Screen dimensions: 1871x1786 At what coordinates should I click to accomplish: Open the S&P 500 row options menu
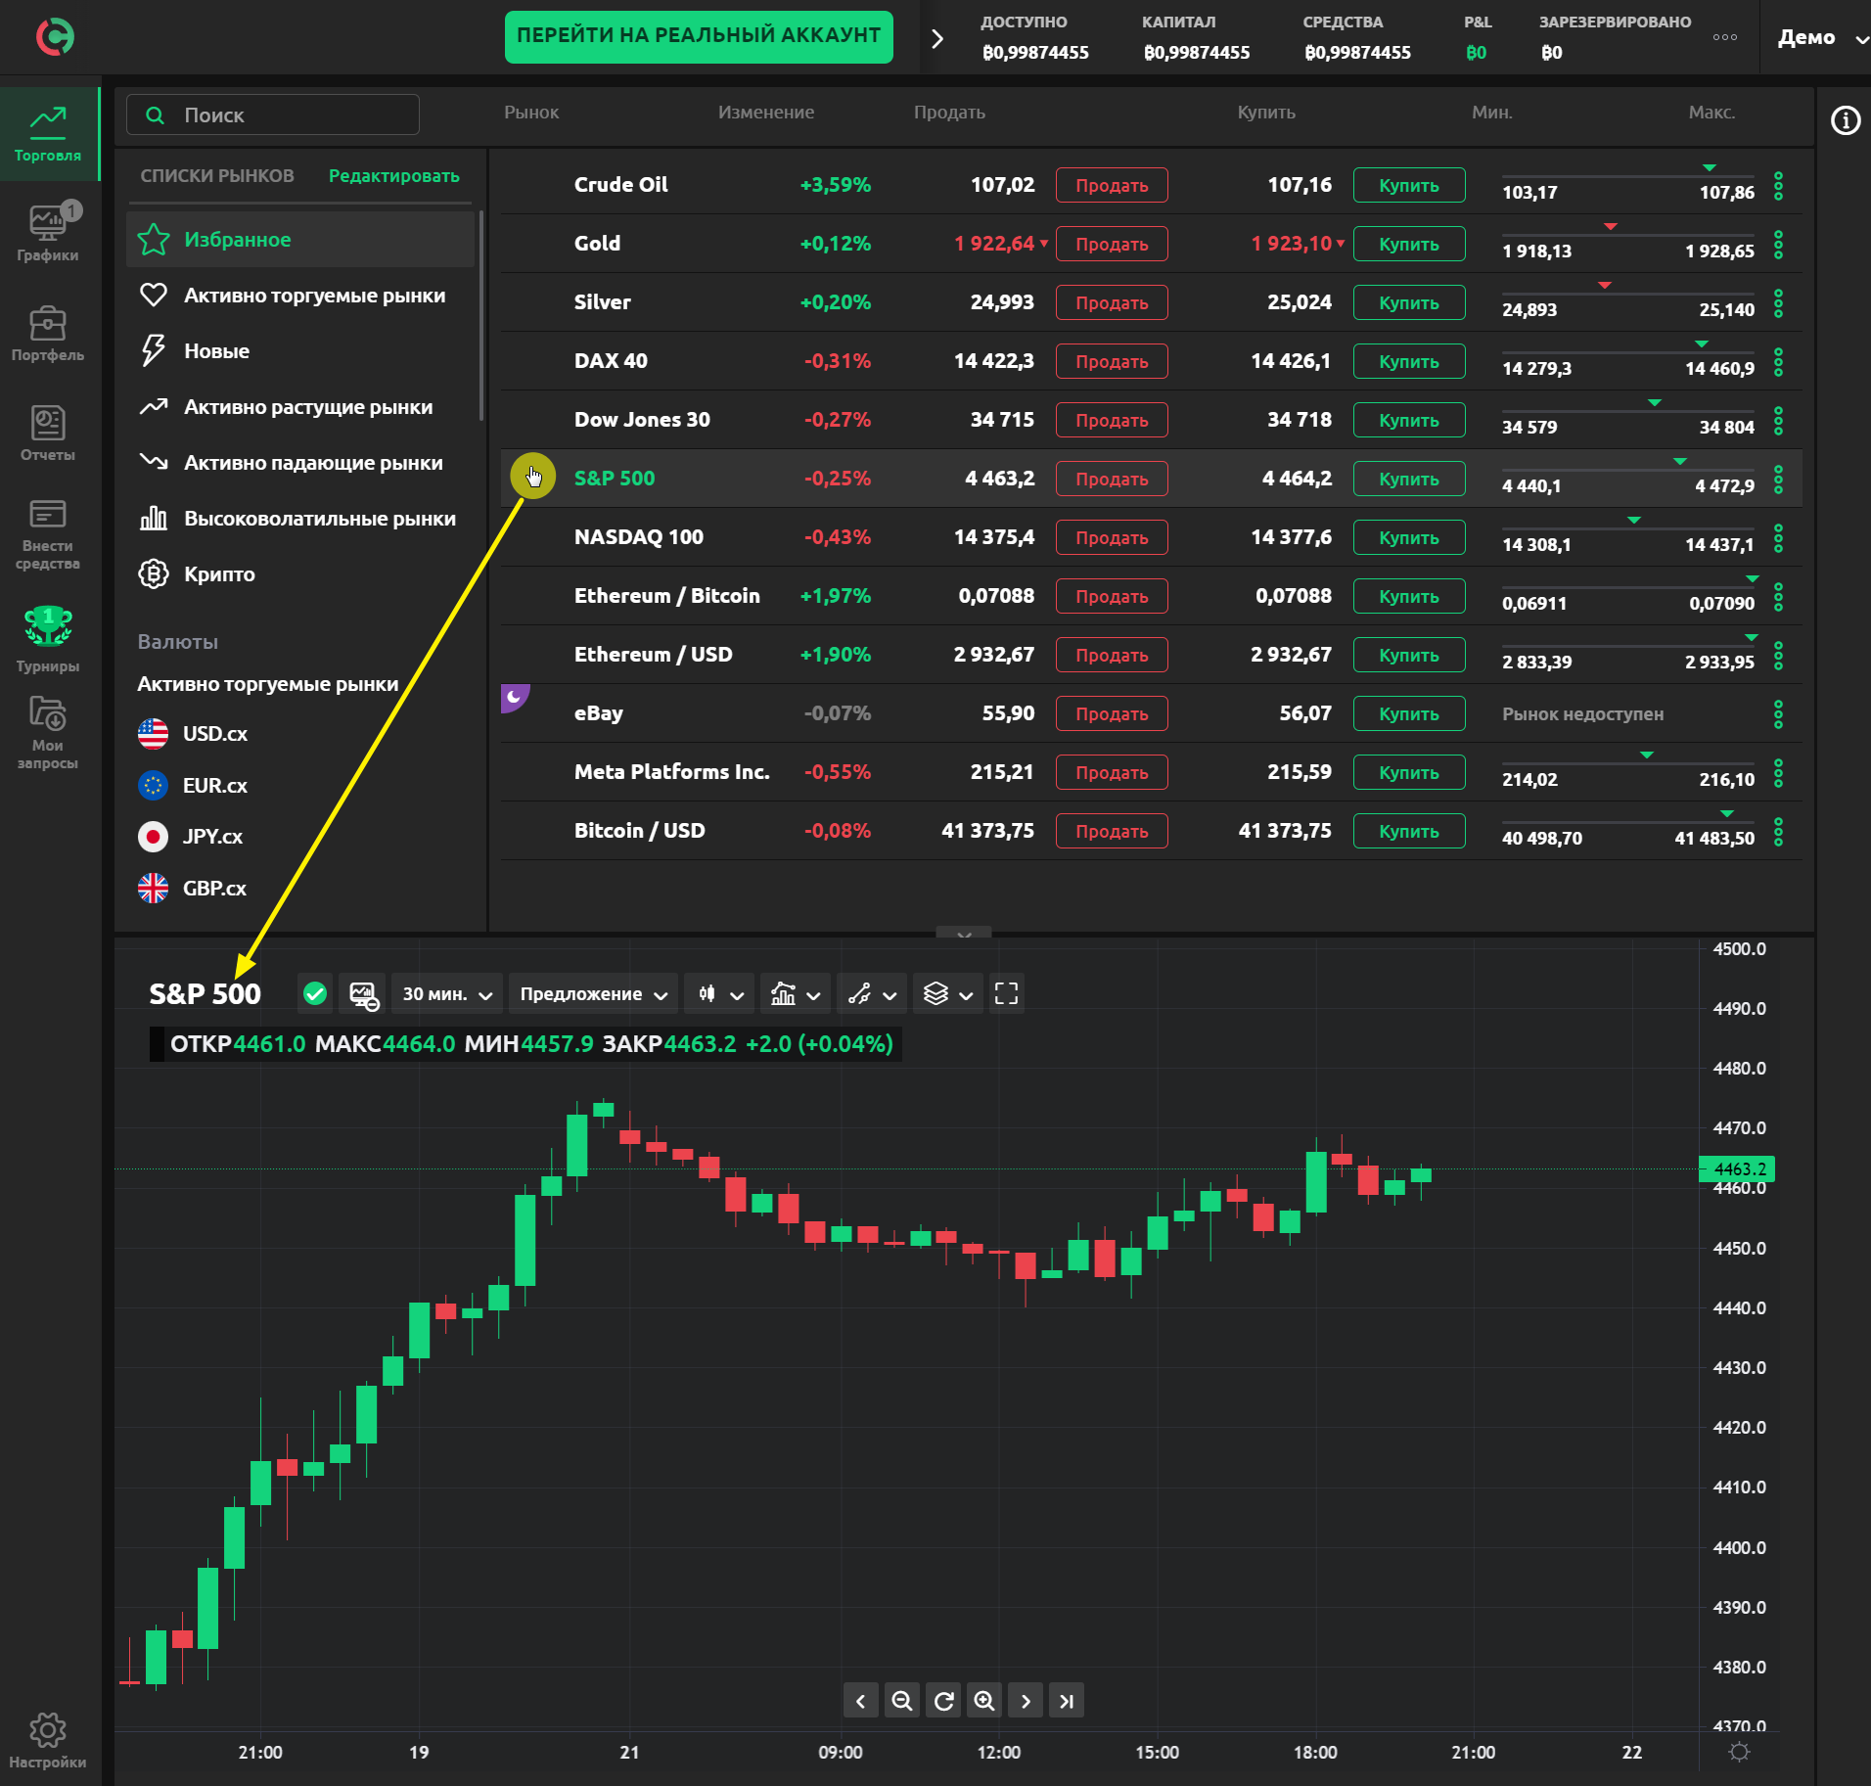tap(1779, 479)
